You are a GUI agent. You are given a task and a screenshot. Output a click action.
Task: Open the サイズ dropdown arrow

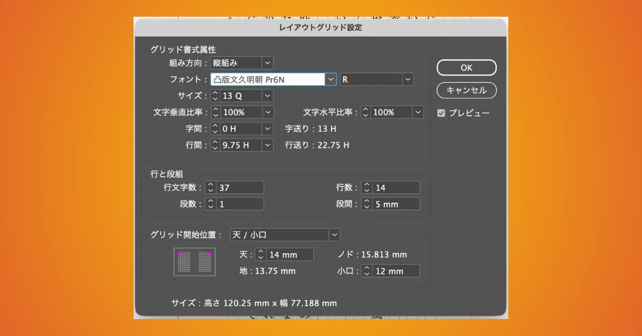point(268,96)
